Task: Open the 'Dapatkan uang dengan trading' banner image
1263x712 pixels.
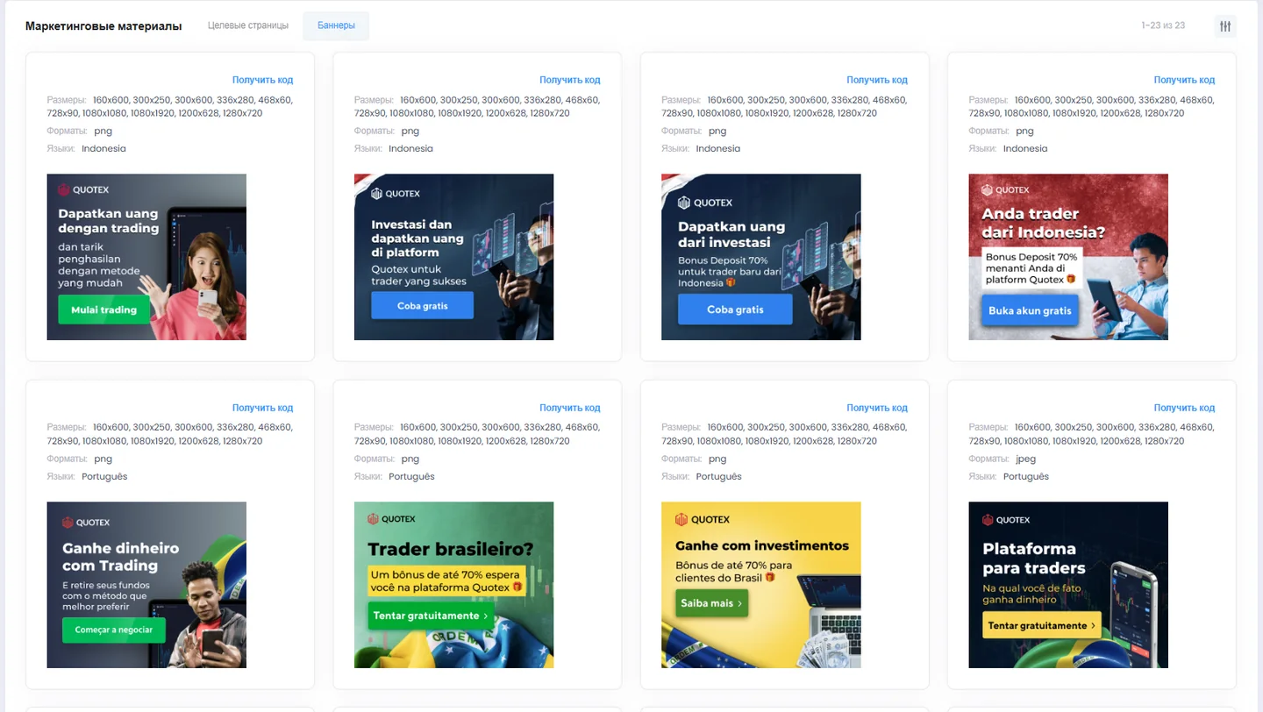Action: [x=146, y=257]
